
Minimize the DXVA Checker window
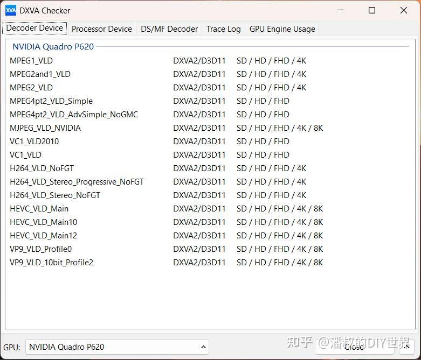pyautogui.click(x=341, y=10)
